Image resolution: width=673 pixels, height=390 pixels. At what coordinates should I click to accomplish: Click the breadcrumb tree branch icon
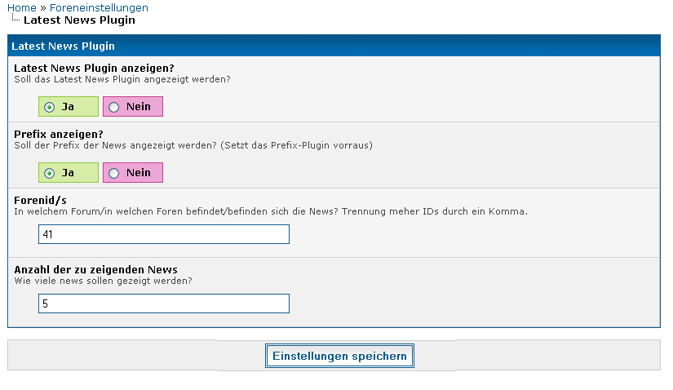pos(15,18)
